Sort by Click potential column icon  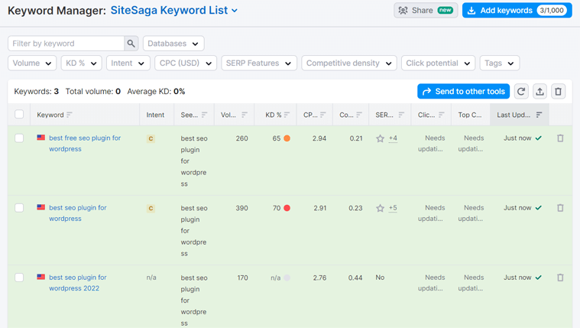(441, 115)
